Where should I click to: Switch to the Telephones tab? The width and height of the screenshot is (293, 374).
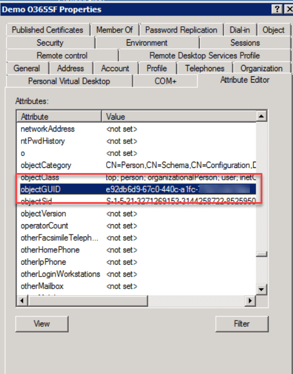[204, 68]
